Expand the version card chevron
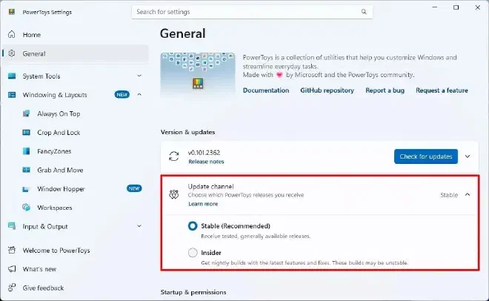489x301 pixels. (468, 156)
